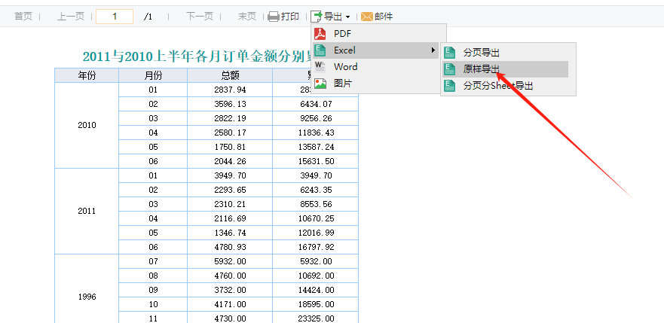Click the 月份 column header
The width and height of the screenshot is (664, 323).
click(153, 75)
